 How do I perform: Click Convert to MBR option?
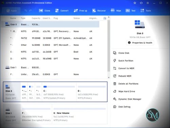126,68
